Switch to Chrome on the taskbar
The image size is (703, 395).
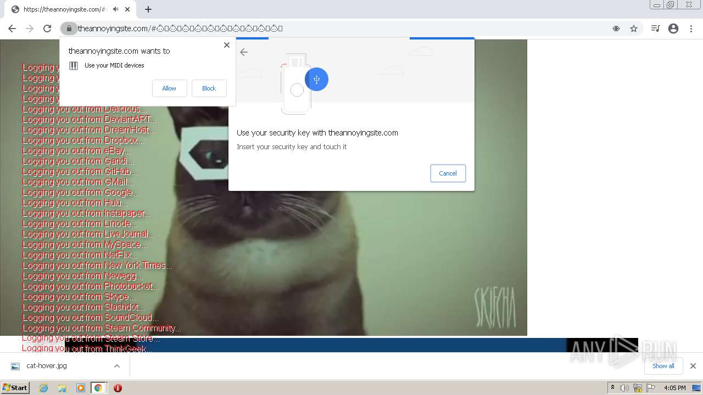[x=98, y=388]
